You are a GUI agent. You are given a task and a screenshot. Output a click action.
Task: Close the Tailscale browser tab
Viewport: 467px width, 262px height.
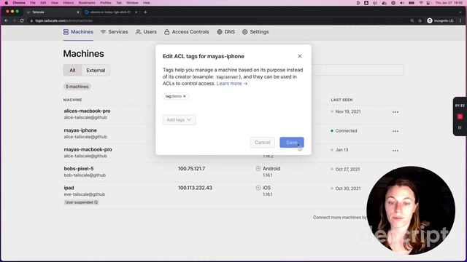[78, 12]
